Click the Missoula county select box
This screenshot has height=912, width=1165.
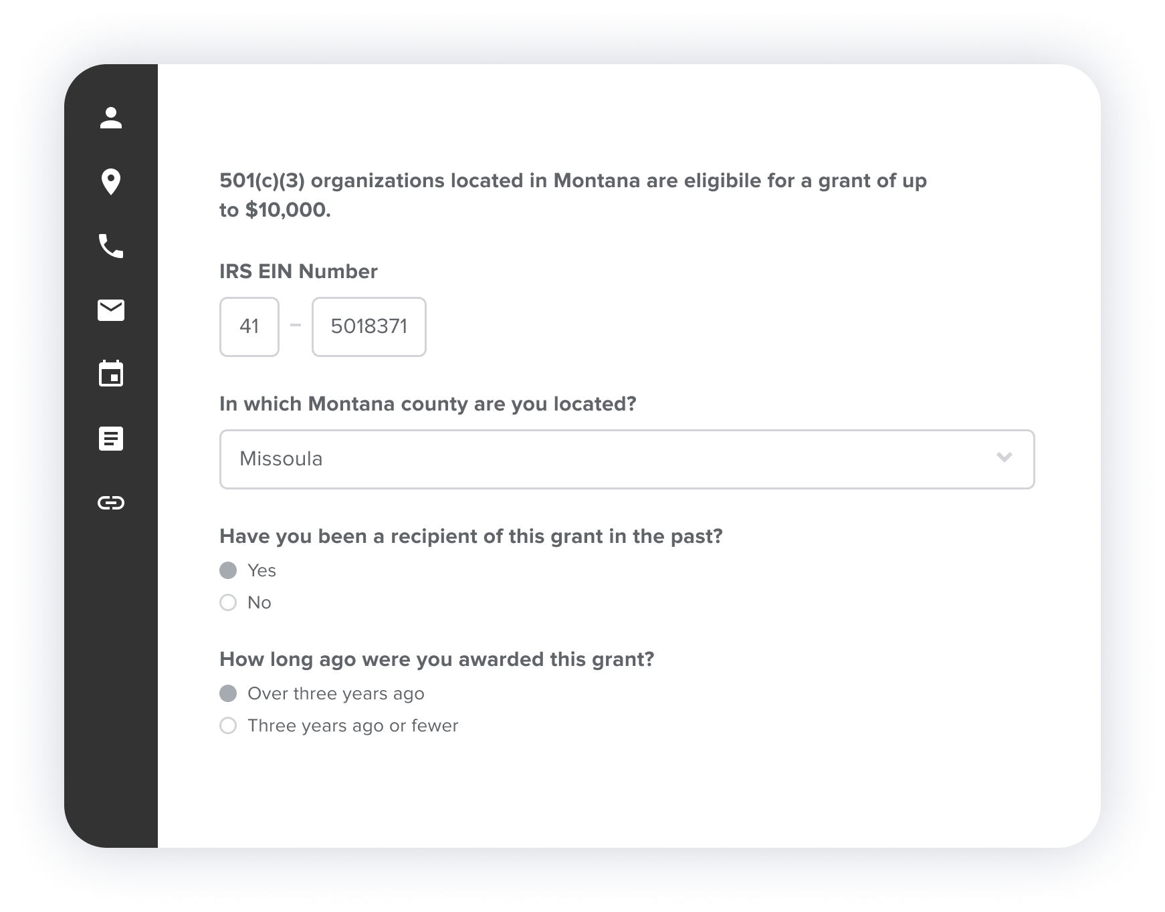(x=602, y=459)
